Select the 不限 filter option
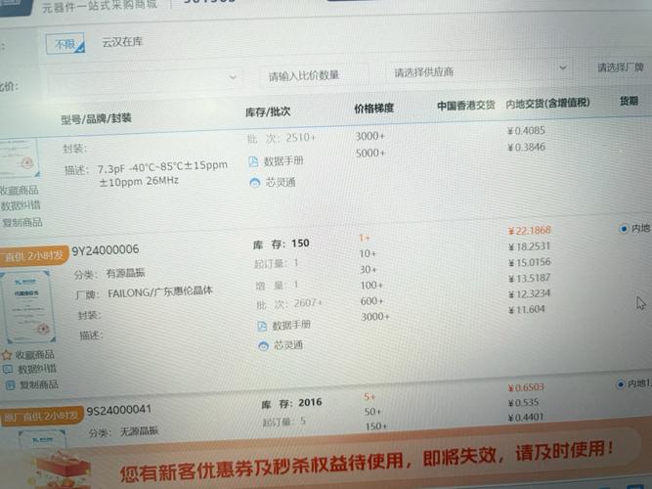 pyautogui.click(x=65, y=44)
